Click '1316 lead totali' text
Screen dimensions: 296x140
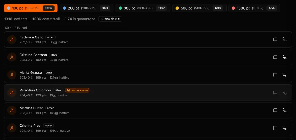(x=17, y=19)
